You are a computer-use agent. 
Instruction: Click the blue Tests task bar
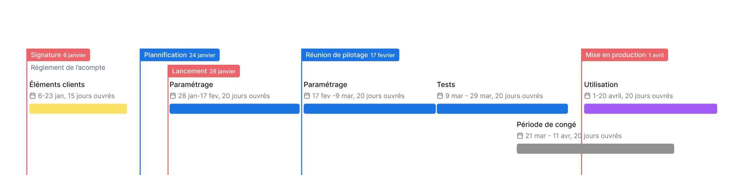[502, 109]
